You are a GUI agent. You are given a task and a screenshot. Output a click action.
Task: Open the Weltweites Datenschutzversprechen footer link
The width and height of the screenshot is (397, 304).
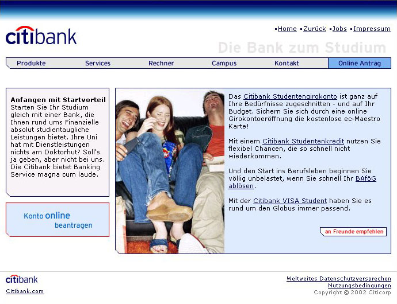pos(338,279)
